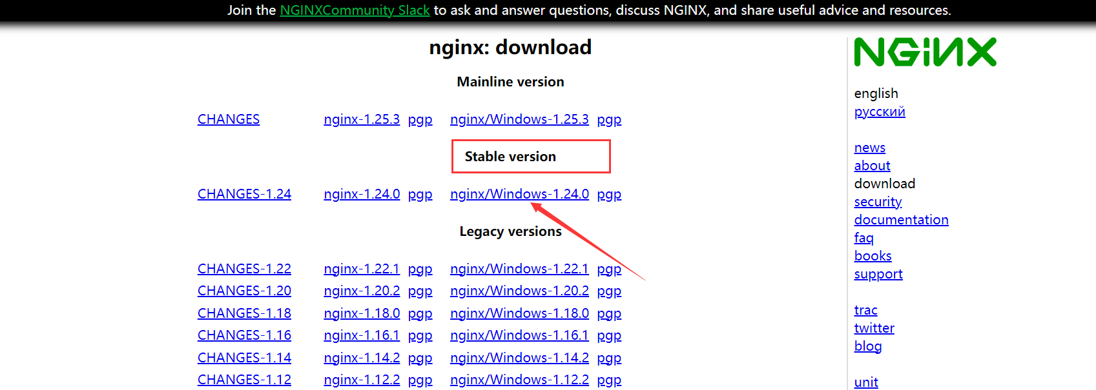Viewport: 1096px width, 390px height.
Task: Download nginx-1.22.1 source
Action: 362,269
